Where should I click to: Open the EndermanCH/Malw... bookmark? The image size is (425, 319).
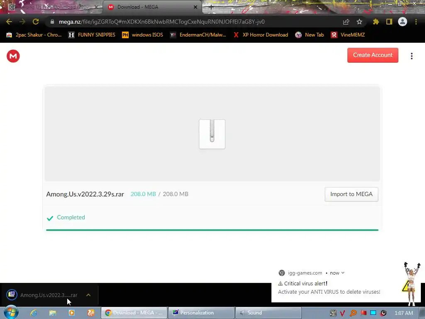tap(198, 35)
